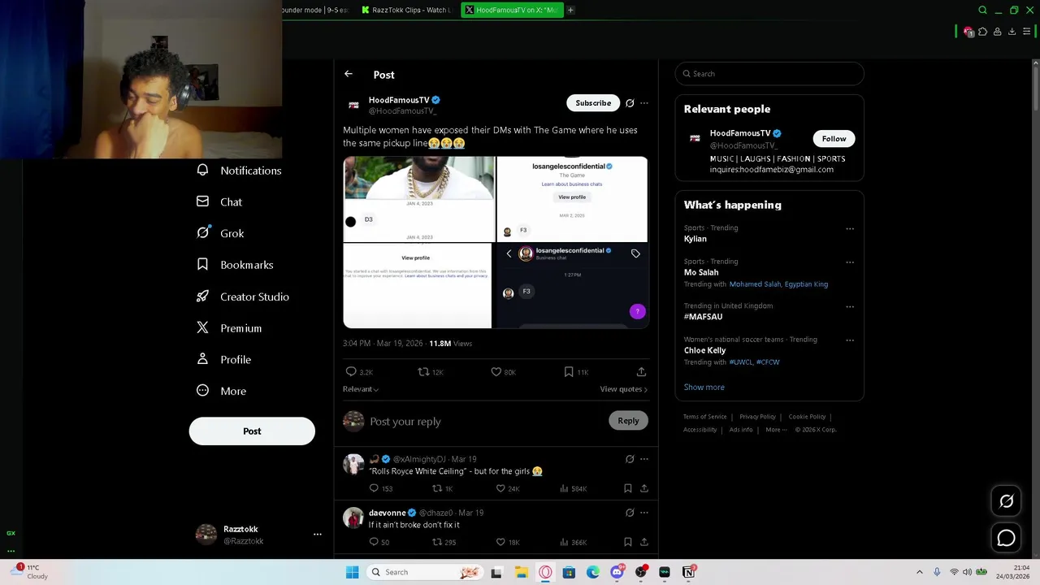Open the bottom-left View profile image
Screen dimensions: 1040x585
[x=418, y=286]
